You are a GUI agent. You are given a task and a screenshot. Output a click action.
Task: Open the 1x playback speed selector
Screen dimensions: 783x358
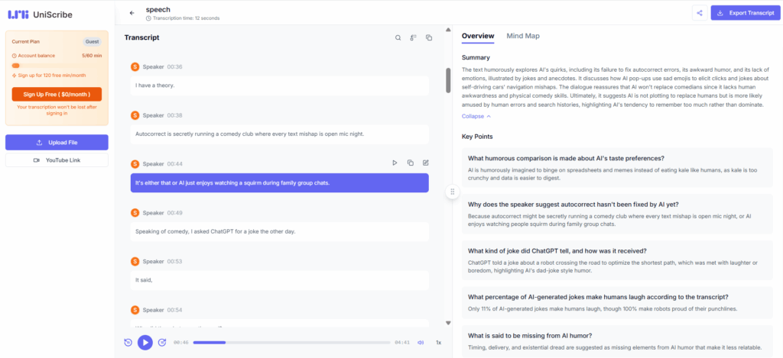[439, 343]
